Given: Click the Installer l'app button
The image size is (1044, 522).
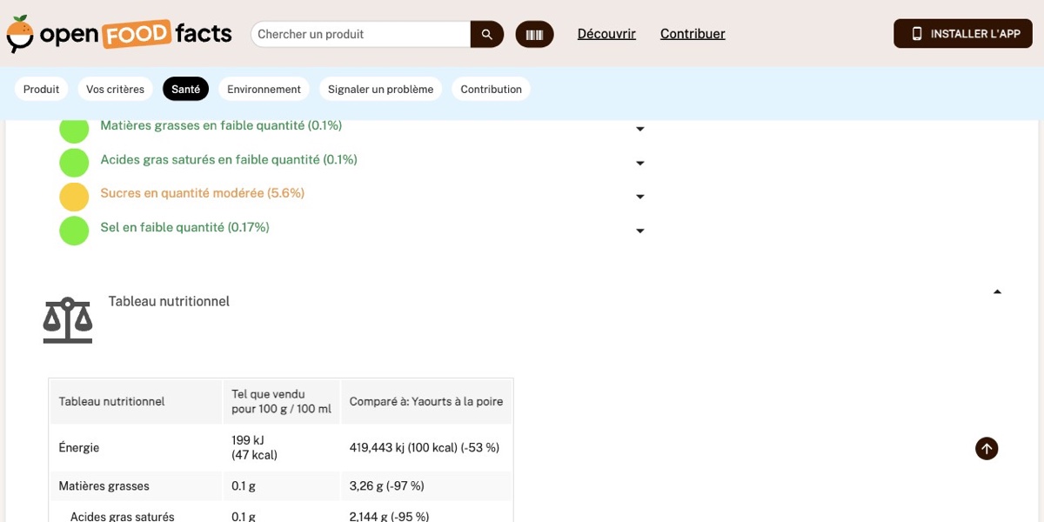Looking at the screenshot, I should tap(963, 34).
